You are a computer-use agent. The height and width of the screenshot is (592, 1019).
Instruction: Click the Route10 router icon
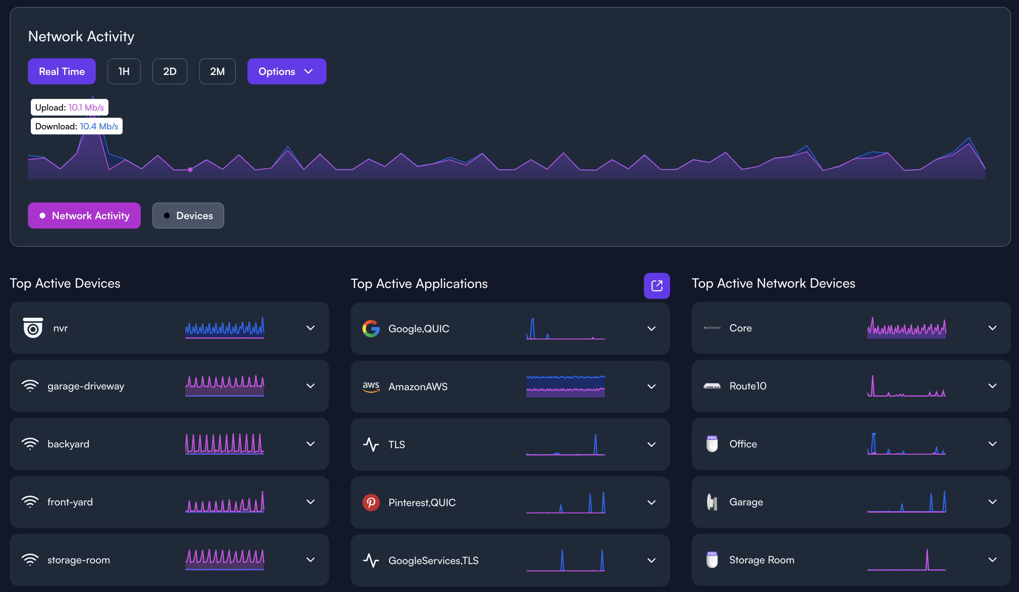[x=712, y=386]
